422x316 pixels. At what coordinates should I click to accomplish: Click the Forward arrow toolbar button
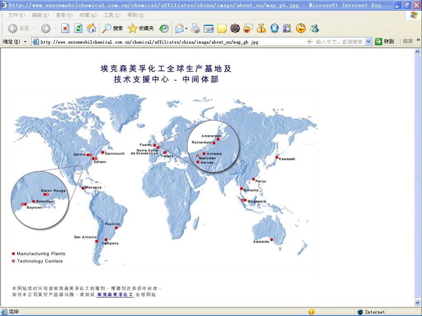click(x=45, y=28)
